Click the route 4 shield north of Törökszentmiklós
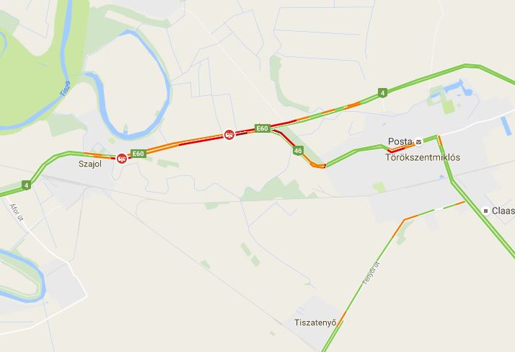515x352 pixels. [382, 93]
